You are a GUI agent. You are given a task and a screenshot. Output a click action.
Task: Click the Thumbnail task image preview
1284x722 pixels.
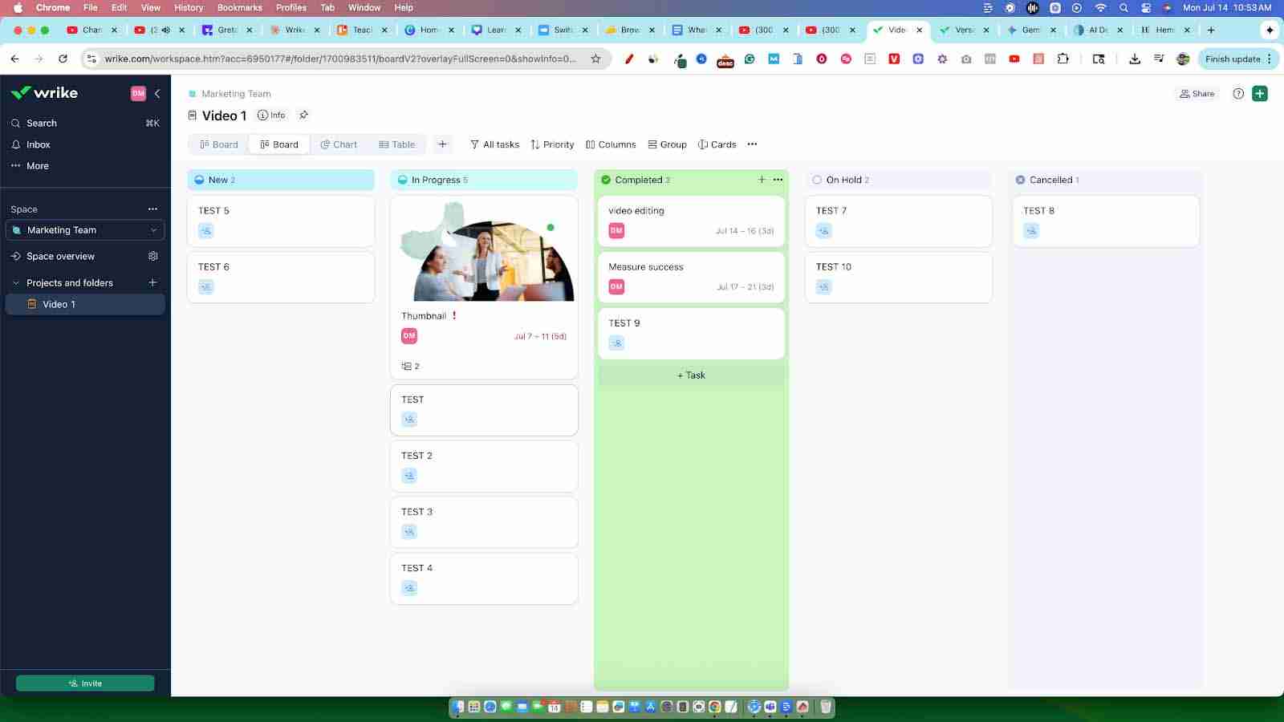tap(484, 252)
